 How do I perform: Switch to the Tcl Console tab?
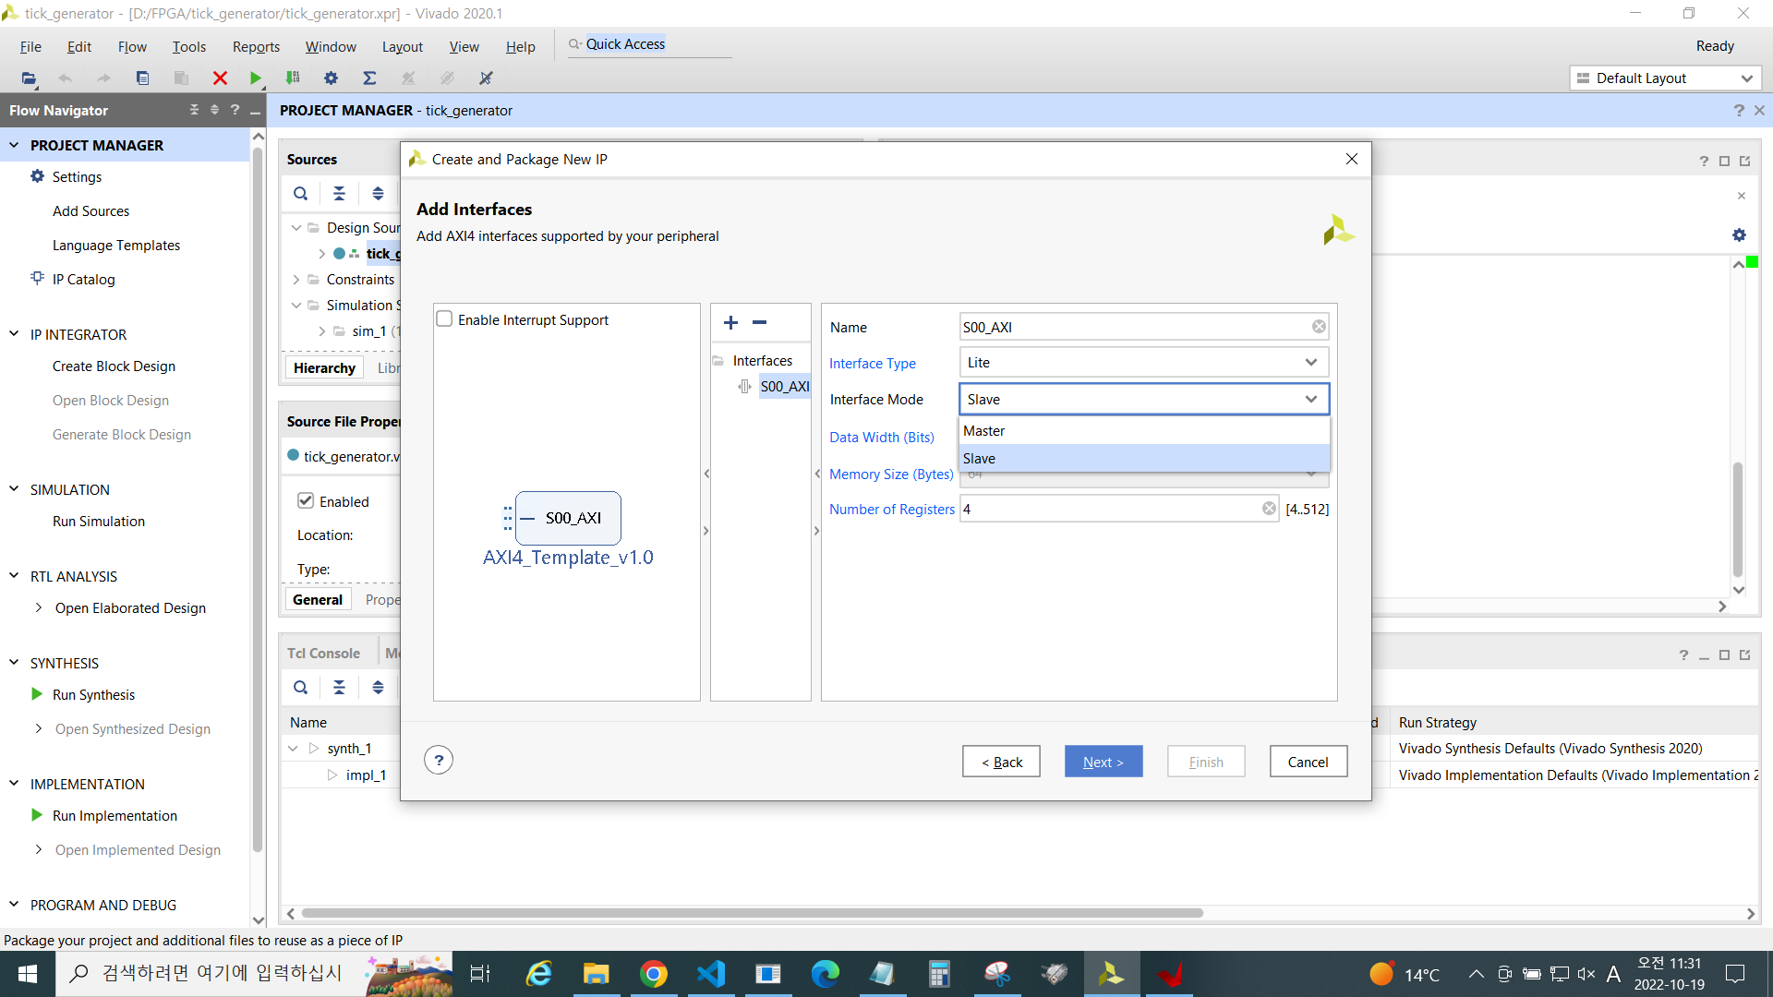[323, 653]
